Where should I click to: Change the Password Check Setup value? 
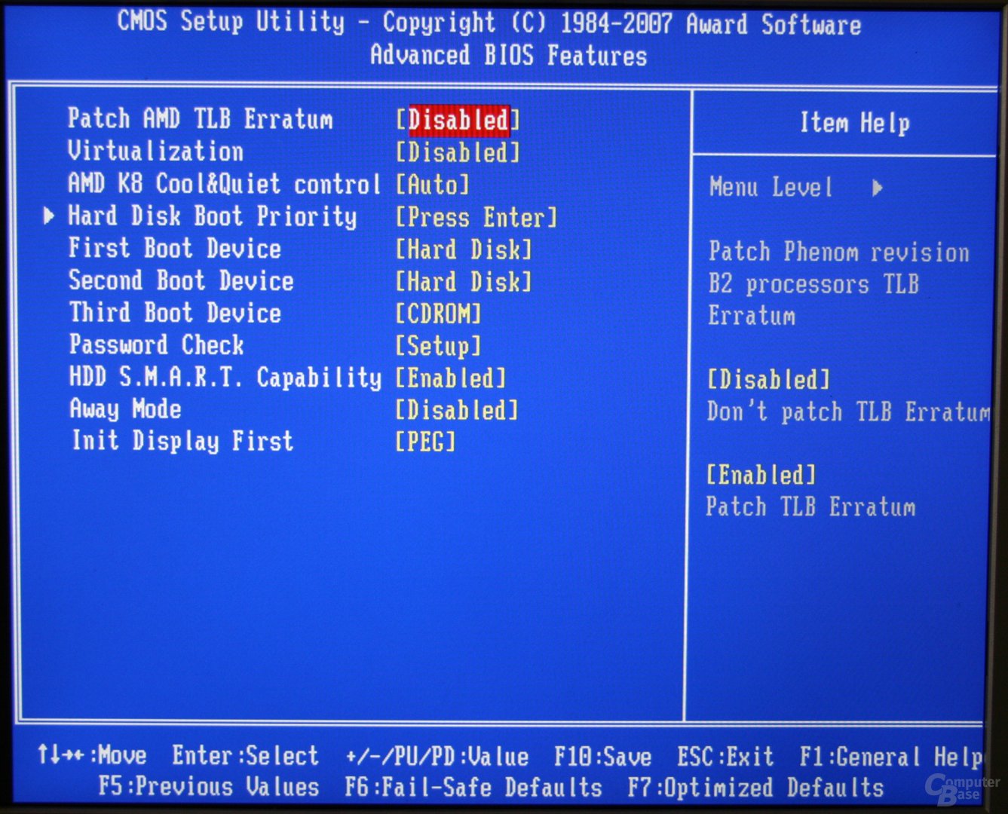point(439,346)
